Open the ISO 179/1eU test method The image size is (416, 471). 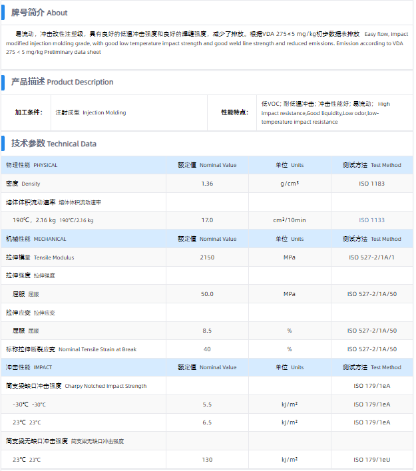[372, 459]
